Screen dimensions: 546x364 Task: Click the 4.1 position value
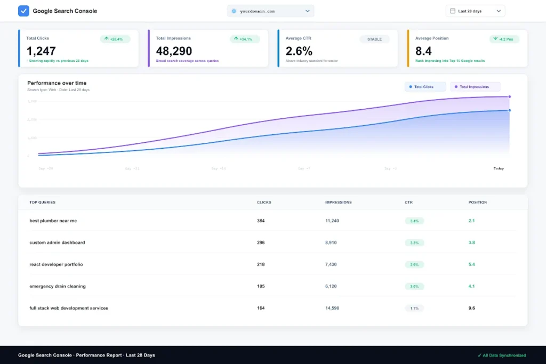471,286
